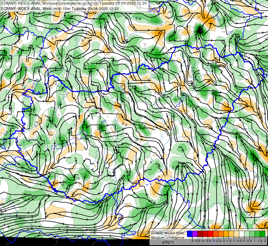Click the black convergence maximum spot on map
The width and height of the screenshot is (268, 246).
tap(199, 30)
